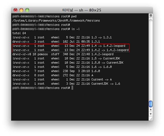Click the '1.4 -> 1.4.2-leopard' symlink entry
164x136 pixels.
108,46
